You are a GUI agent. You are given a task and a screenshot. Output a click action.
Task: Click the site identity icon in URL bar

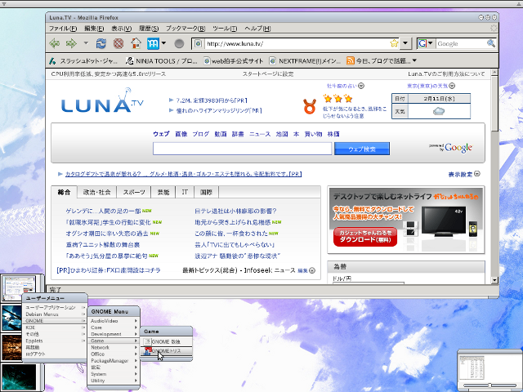pos(198,43)
